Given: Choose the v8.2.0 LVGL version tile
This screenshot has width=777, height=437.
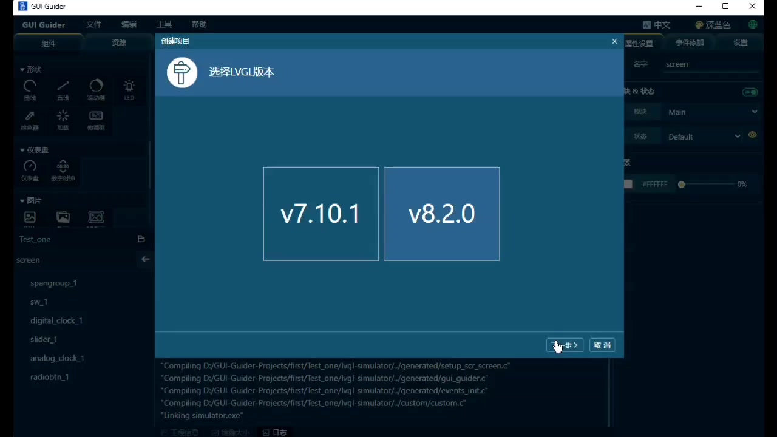Looking at the screenshot, I should [441, 214].
